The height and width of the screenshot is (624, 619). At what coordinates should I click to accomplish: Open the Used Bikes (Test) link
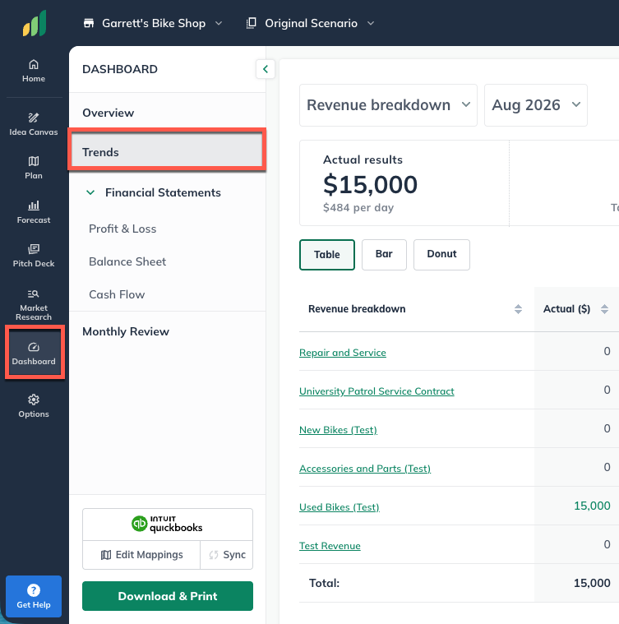[340, 507]
